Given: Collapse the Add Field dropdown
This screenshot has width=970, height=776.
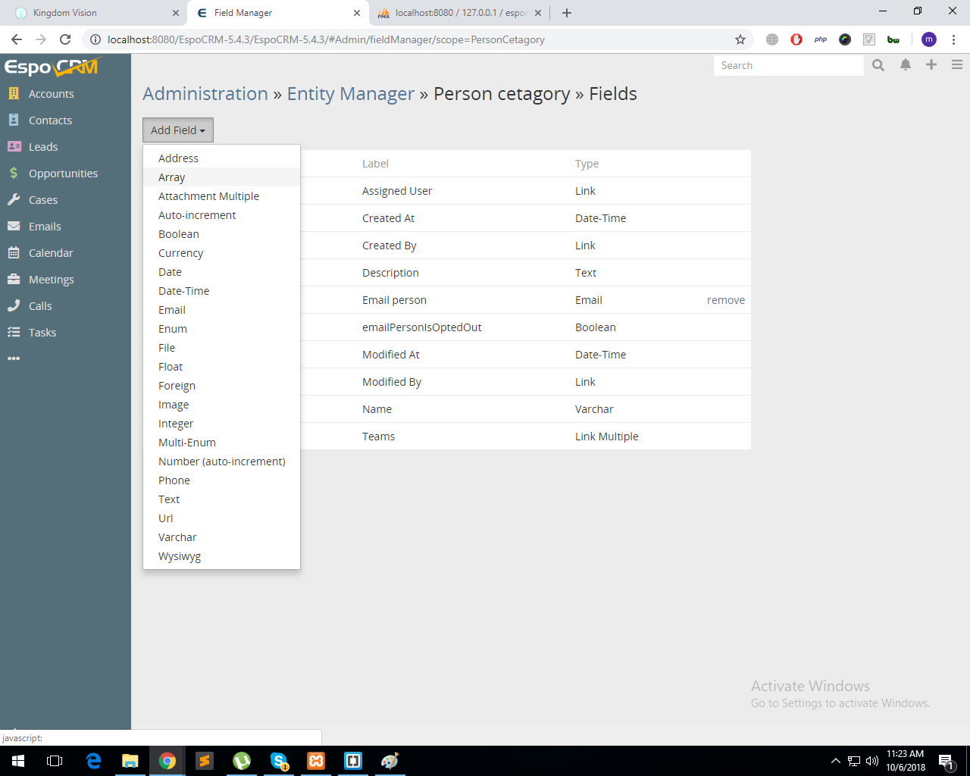Looking at the screenshot, I should [178, 130].
